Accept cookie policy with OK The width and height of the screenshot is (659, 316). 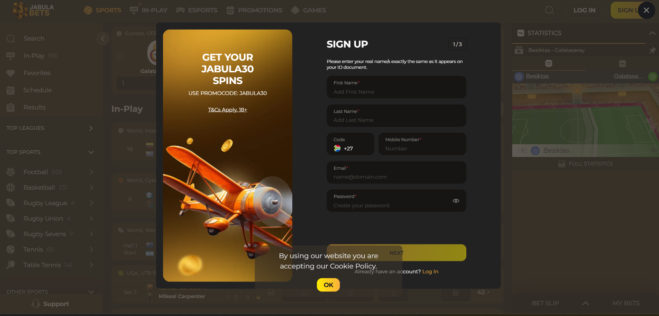coord(328,285)
